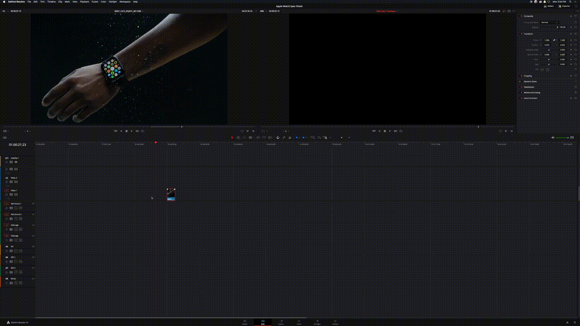
Task: Switch to the Edit page
Action: coord(263,322)
